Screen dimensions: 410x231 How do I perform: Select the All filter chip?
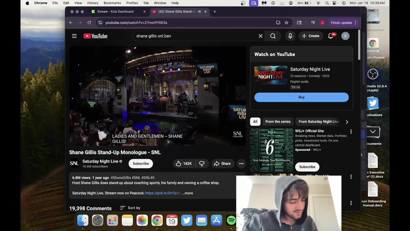coord(255,122)
